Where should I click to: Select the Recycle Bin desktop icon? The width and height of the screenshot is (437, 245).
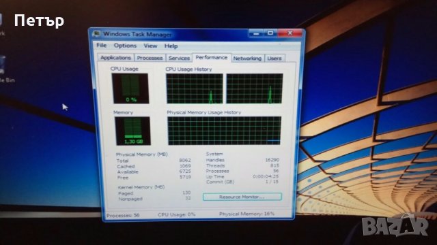point(5,69)
